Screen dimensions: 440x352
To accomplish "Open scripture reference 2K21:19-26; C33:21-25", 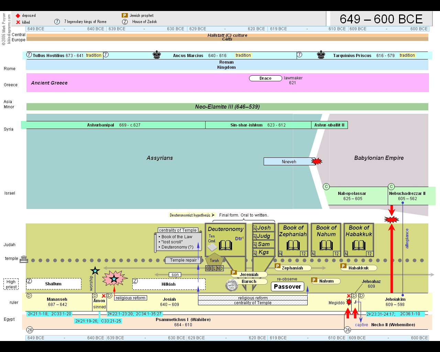I will [98, 321].
